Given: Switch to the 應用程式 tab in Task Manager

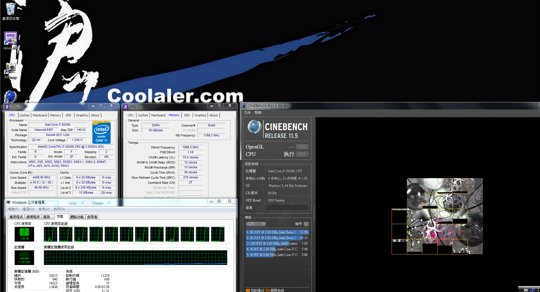Looking at the screenshot, I should (x=16, y=217).
